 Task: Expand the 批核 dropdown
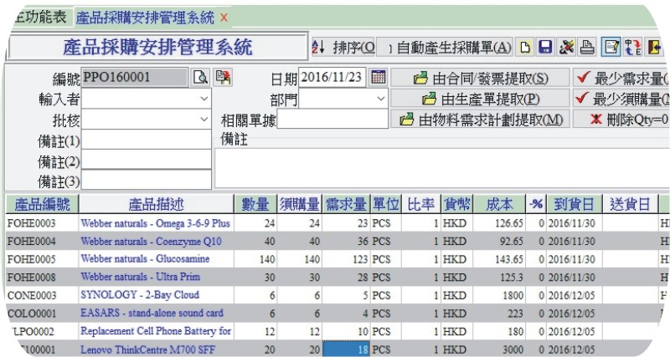click(x=204, y=120)
